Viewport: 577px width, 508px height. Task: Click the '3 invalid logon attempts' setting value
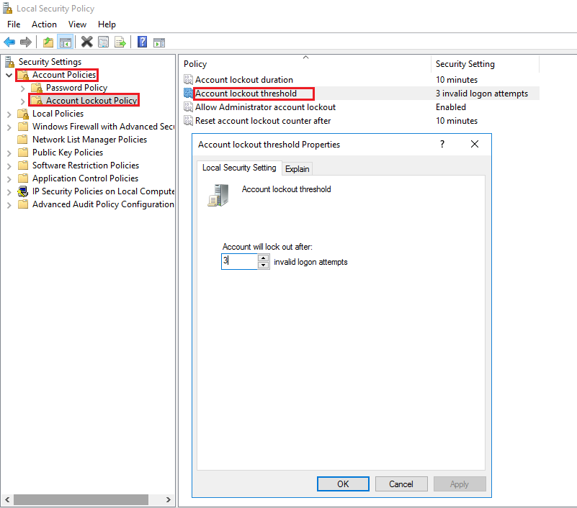point(482,94)
